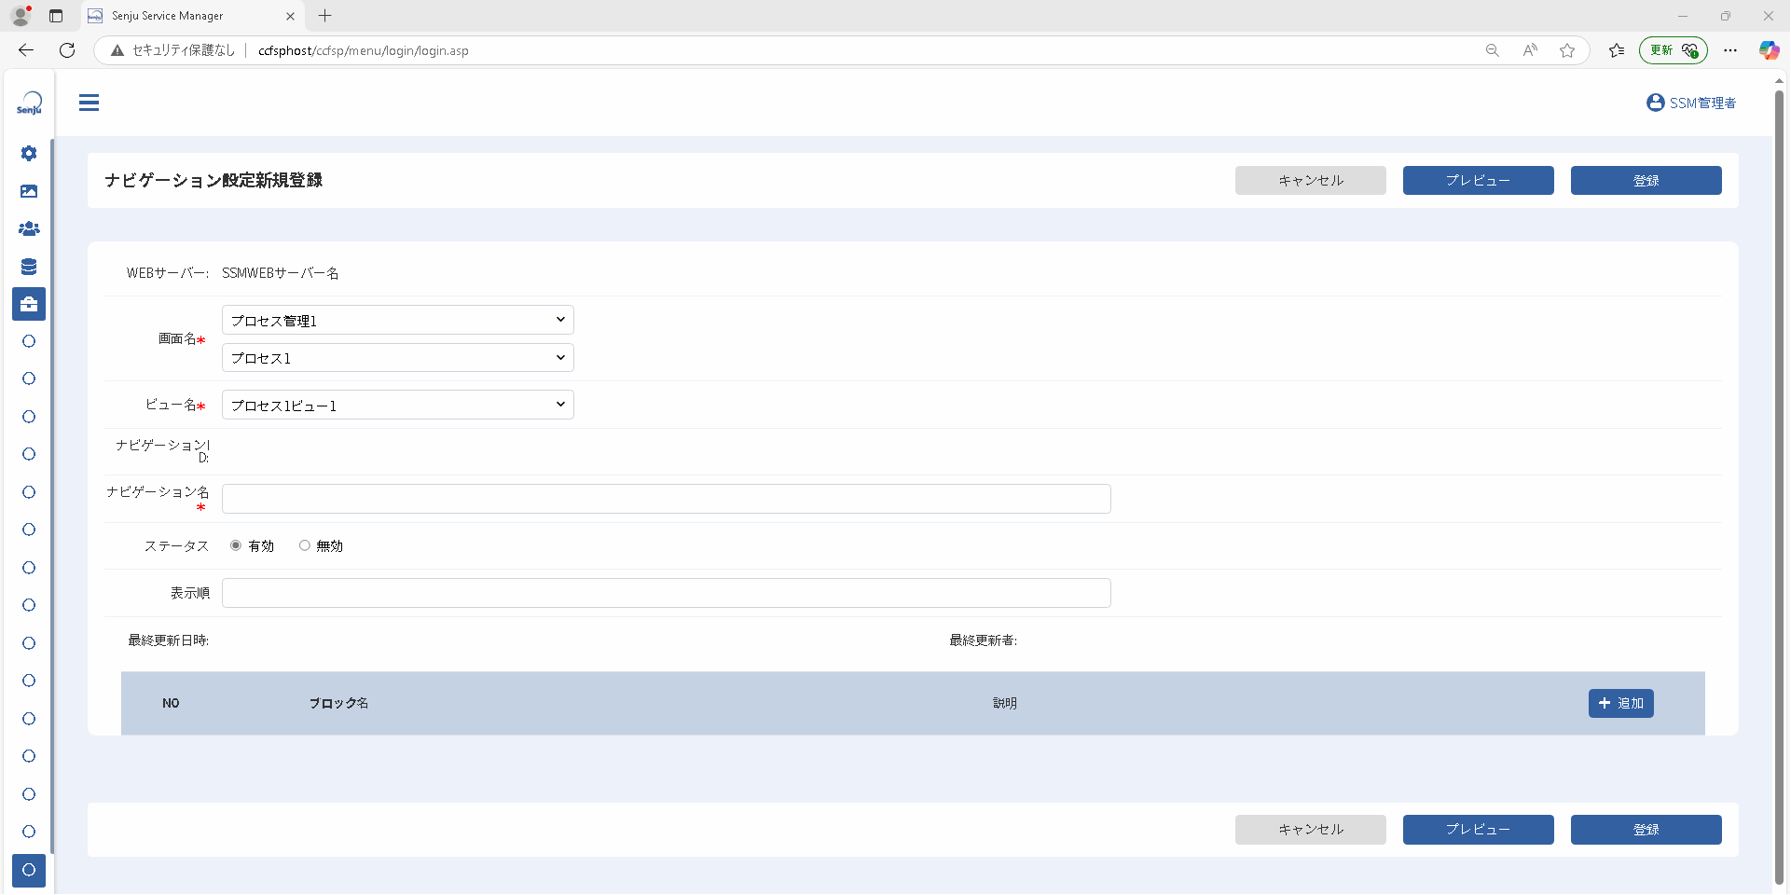Click the bottom プレビュー button
This screenshot has height=895, width=1791.
pos(1479,830)
